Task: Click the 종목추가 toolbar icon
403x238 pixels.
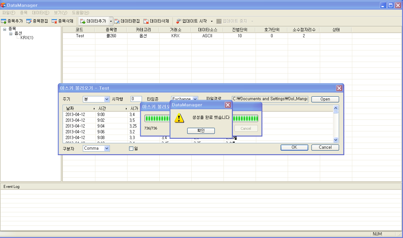Action: (4, 21)
